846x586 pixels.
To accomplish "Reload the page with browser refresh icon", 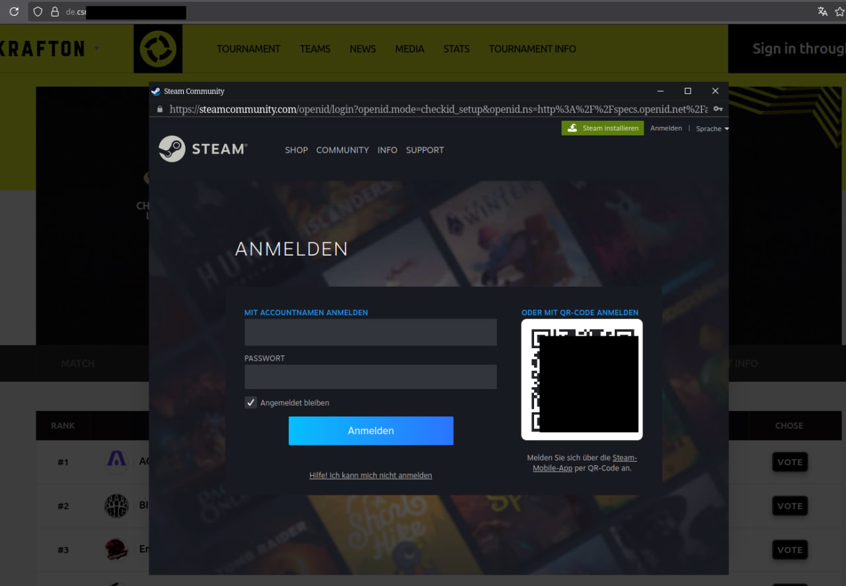I will (14, 12).
